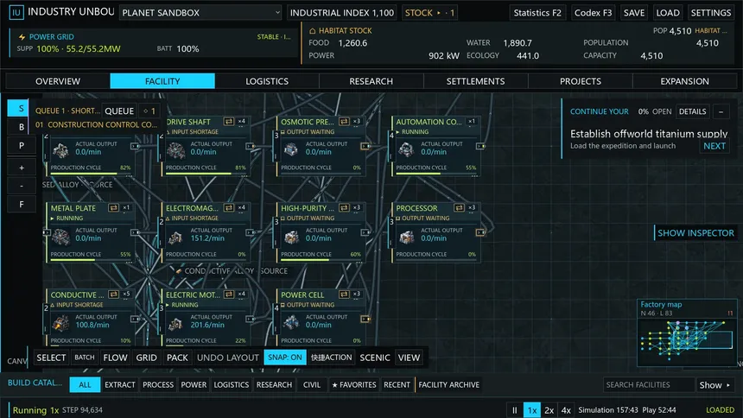Select the P sidebar mode button
Image resolution: width=743 pixels, height=418 pixels.
(x=21, y=145)
